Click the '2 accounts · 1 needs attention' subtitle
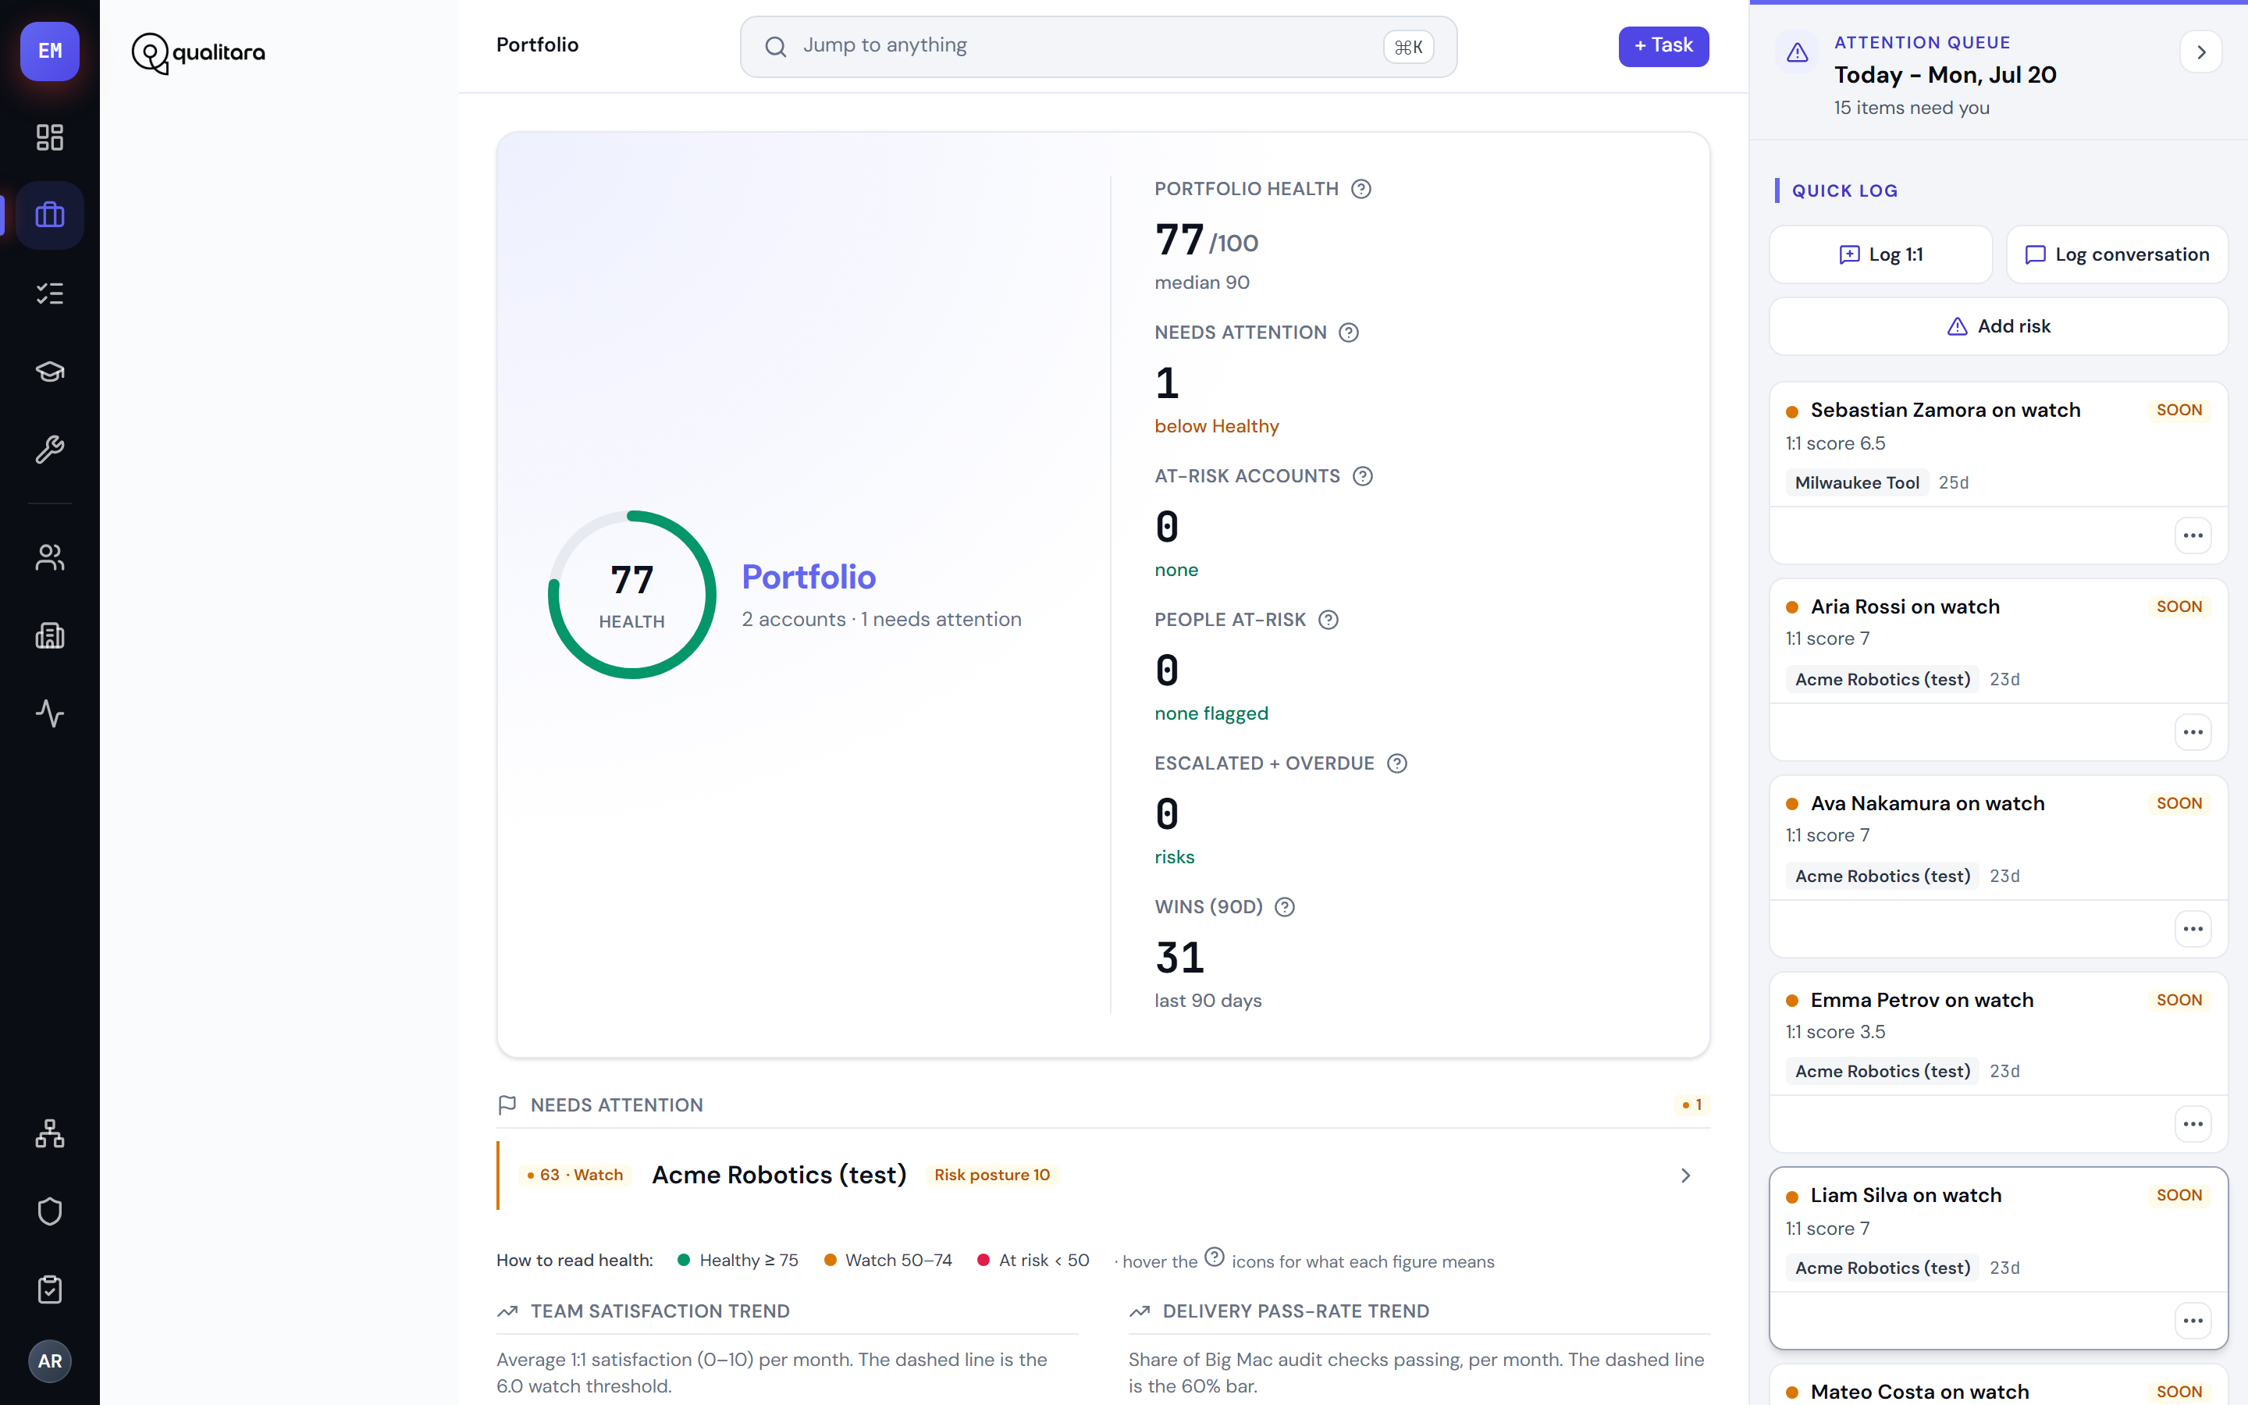 (x=880, y=620)
